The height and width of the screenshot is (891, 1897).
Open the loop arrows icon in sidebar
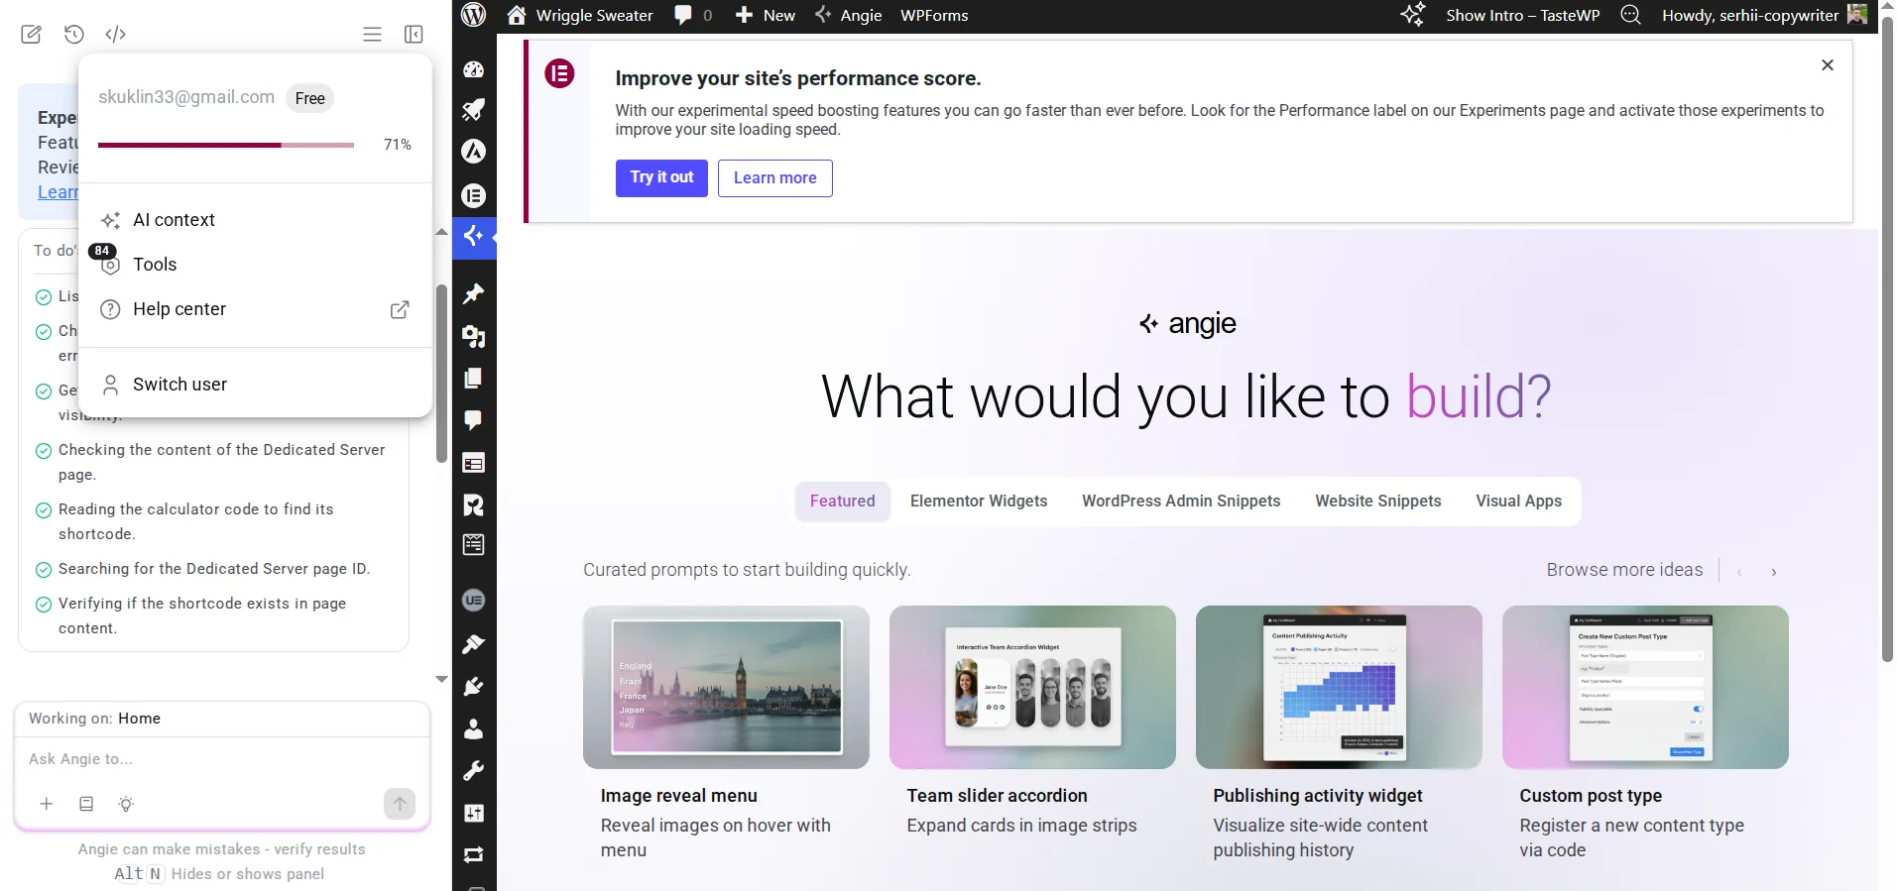pyautogui.click(x=474, y=855)
